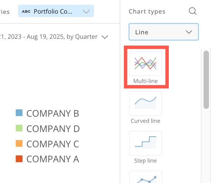The image size is (211, 183).
Task: Toggle COMPANY B series in legend
Action: coord(52,113)
